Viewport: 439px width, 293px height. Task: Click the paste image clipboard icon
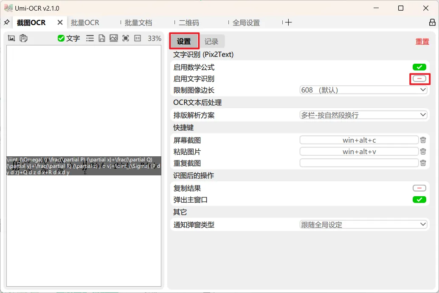pyautogui.click(x=23, y=38)
